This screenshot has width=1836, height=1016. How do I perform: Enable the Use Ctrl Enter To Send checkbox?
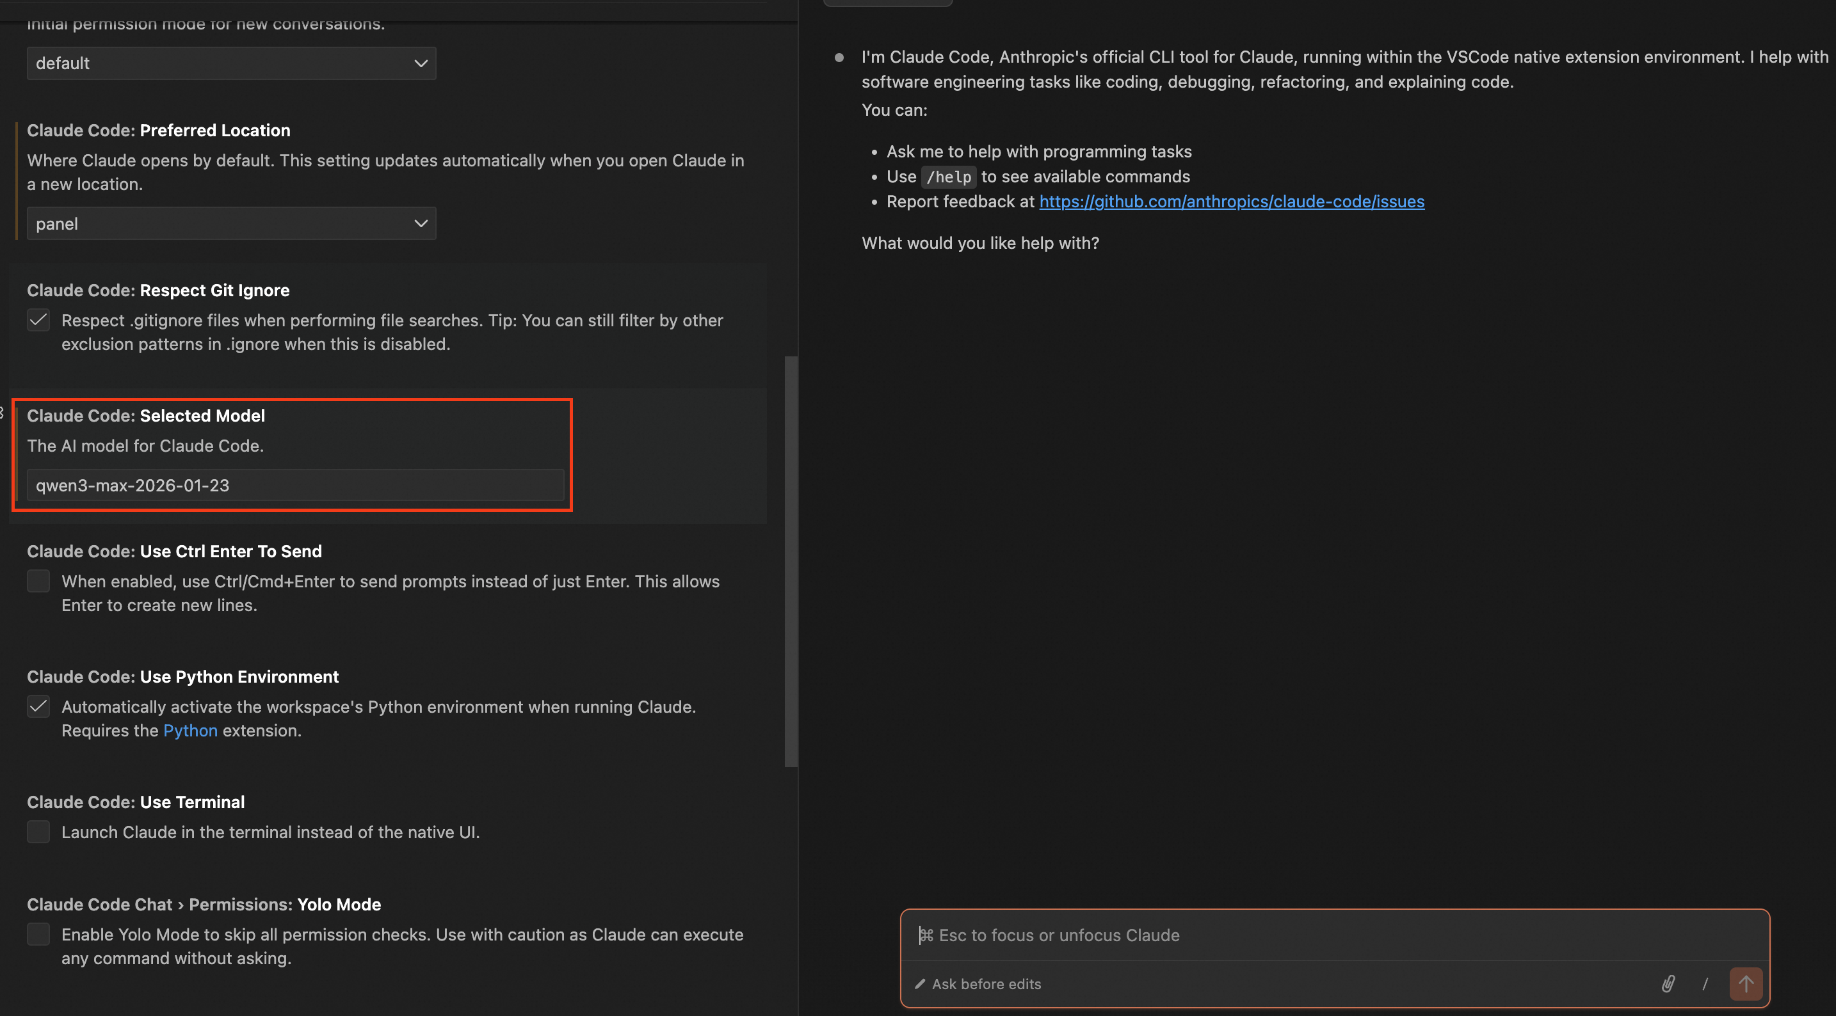click(x=38, y=582)
